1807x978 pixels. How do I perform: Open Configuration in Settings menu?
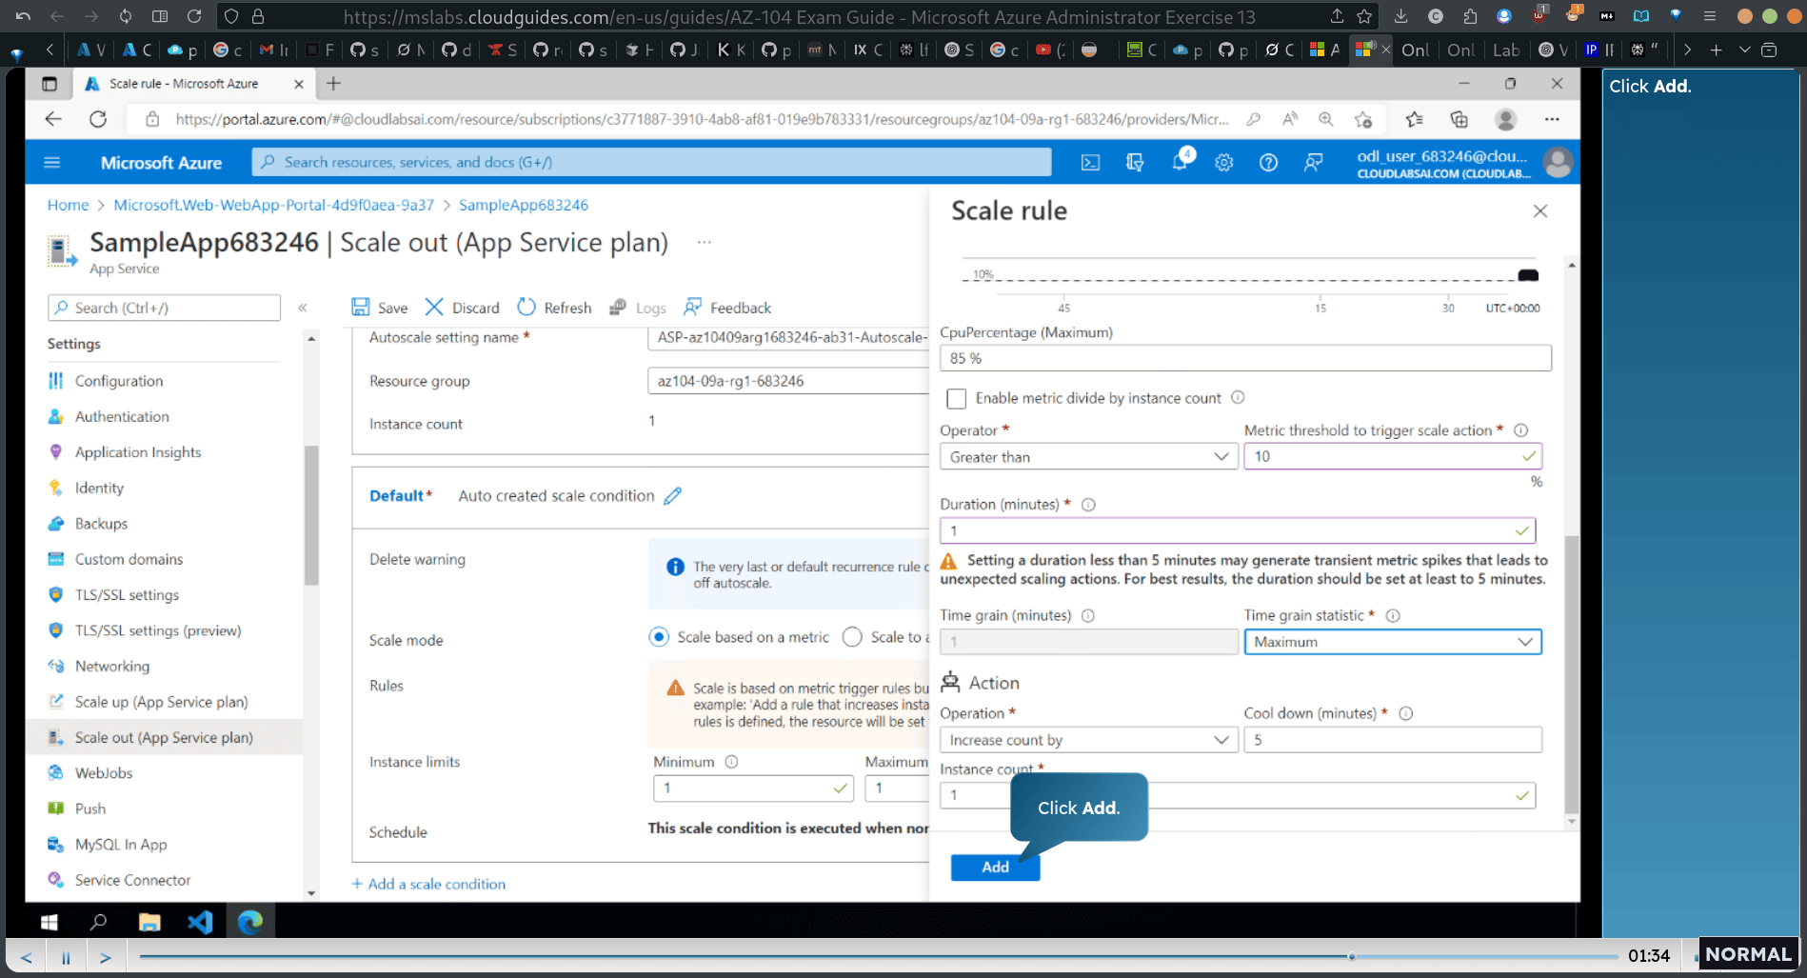pyautogui.click(x=119, y=381)
